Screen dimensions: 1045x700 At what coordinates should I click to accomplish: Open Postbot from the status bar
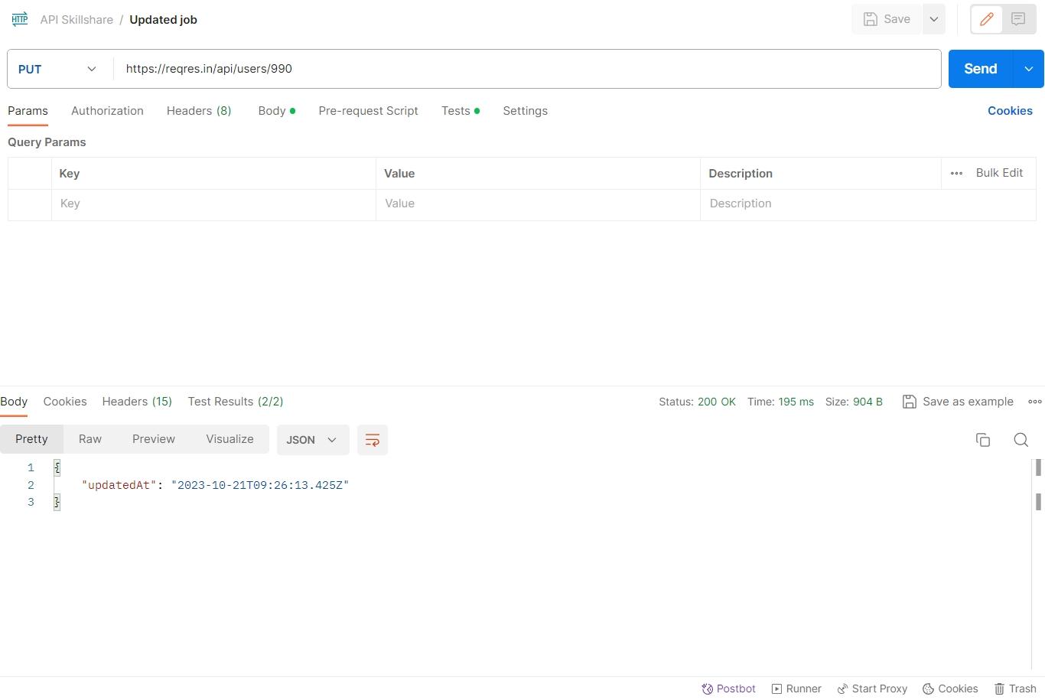(728, 689)
